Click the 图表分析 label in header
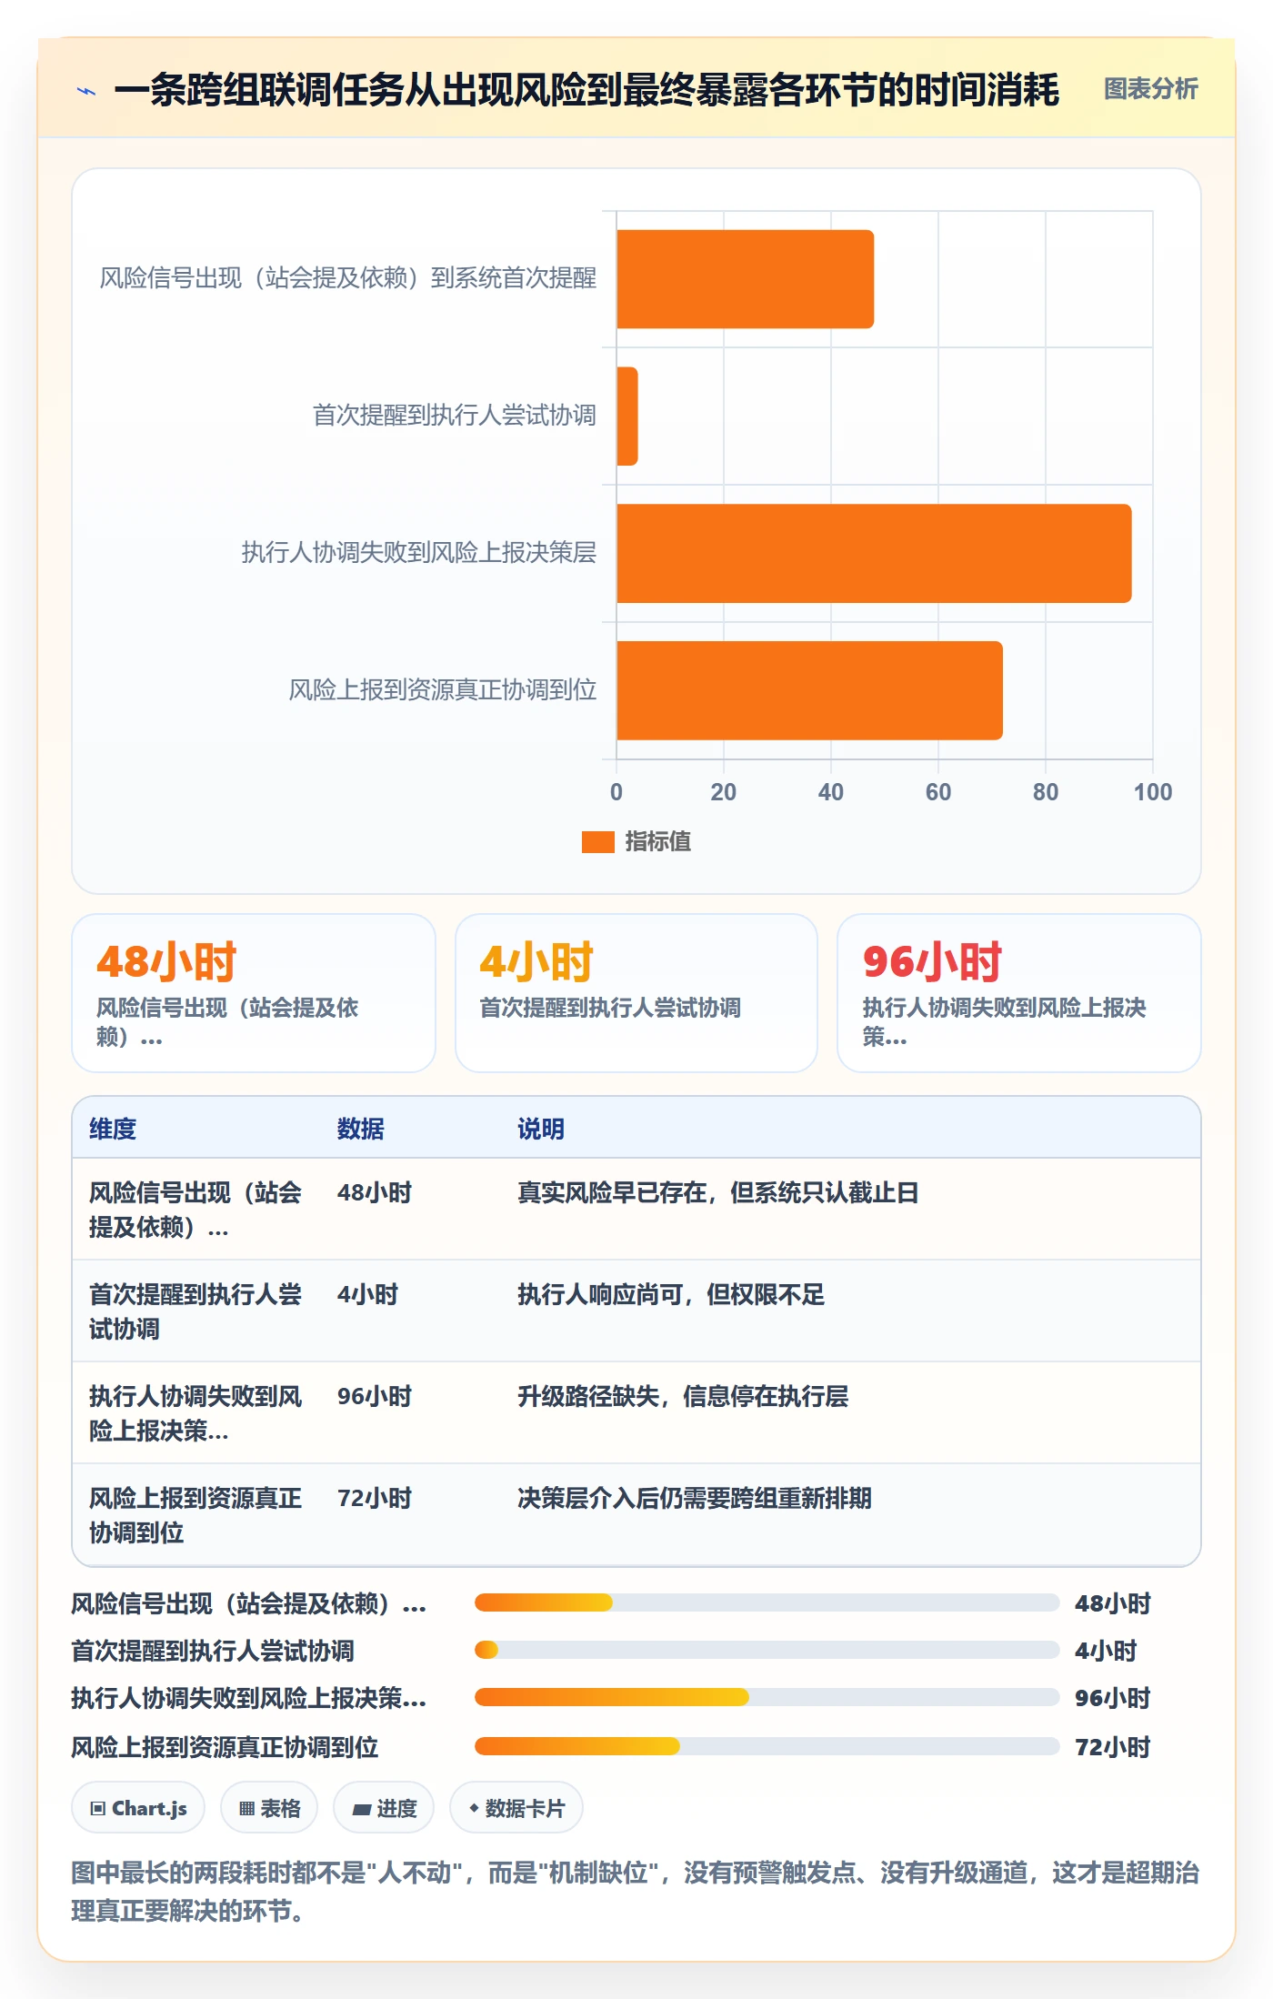Screen dimensions: 1273x1999 pyautogui.click(x=1150, y=88)
